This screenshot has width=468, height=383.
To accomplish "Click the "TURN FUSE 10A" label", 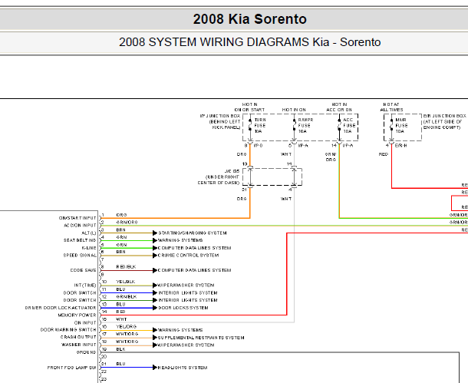I will click(260, 125).
